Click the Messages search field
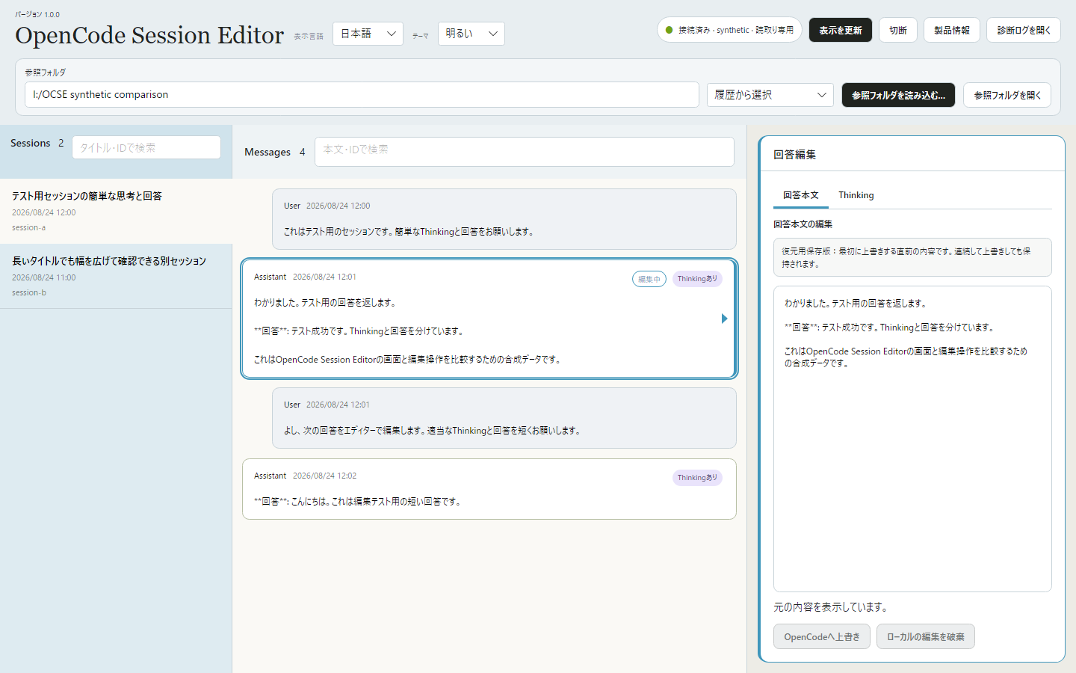The width and height of the screenshot is (1076, 673). [x=525, y=152]
